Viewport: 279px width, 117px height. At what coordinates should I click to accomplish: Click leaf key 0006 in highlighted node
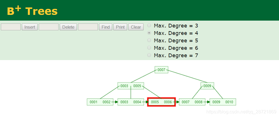[168, 102]
